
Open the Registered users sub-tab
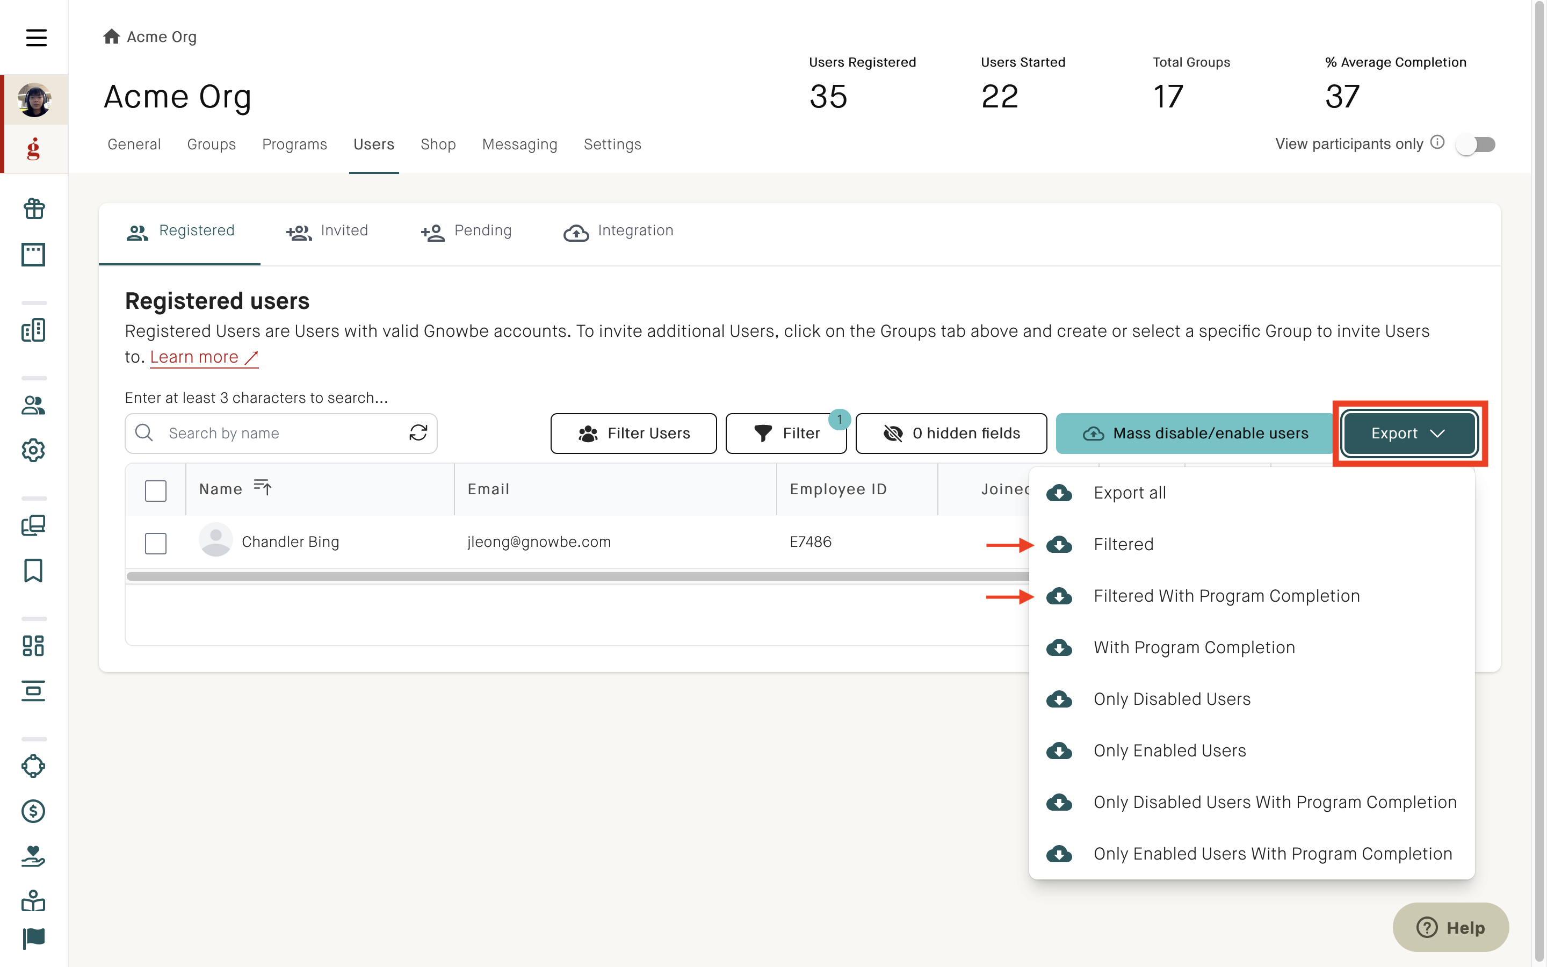179,231
